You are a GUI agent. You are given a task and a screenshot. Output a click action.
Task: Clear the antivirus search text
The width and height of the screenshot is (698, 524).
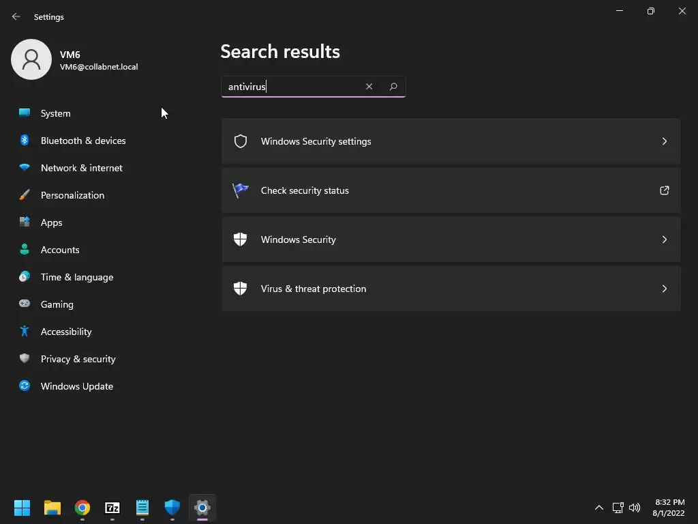point(369,87)
